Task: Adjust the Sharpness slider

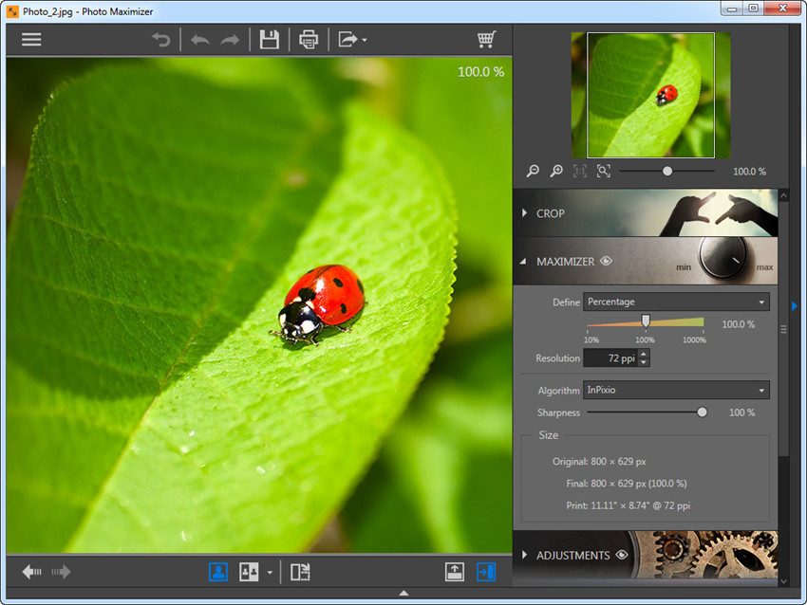Action: pyautogui.click(x=702, y=412)
